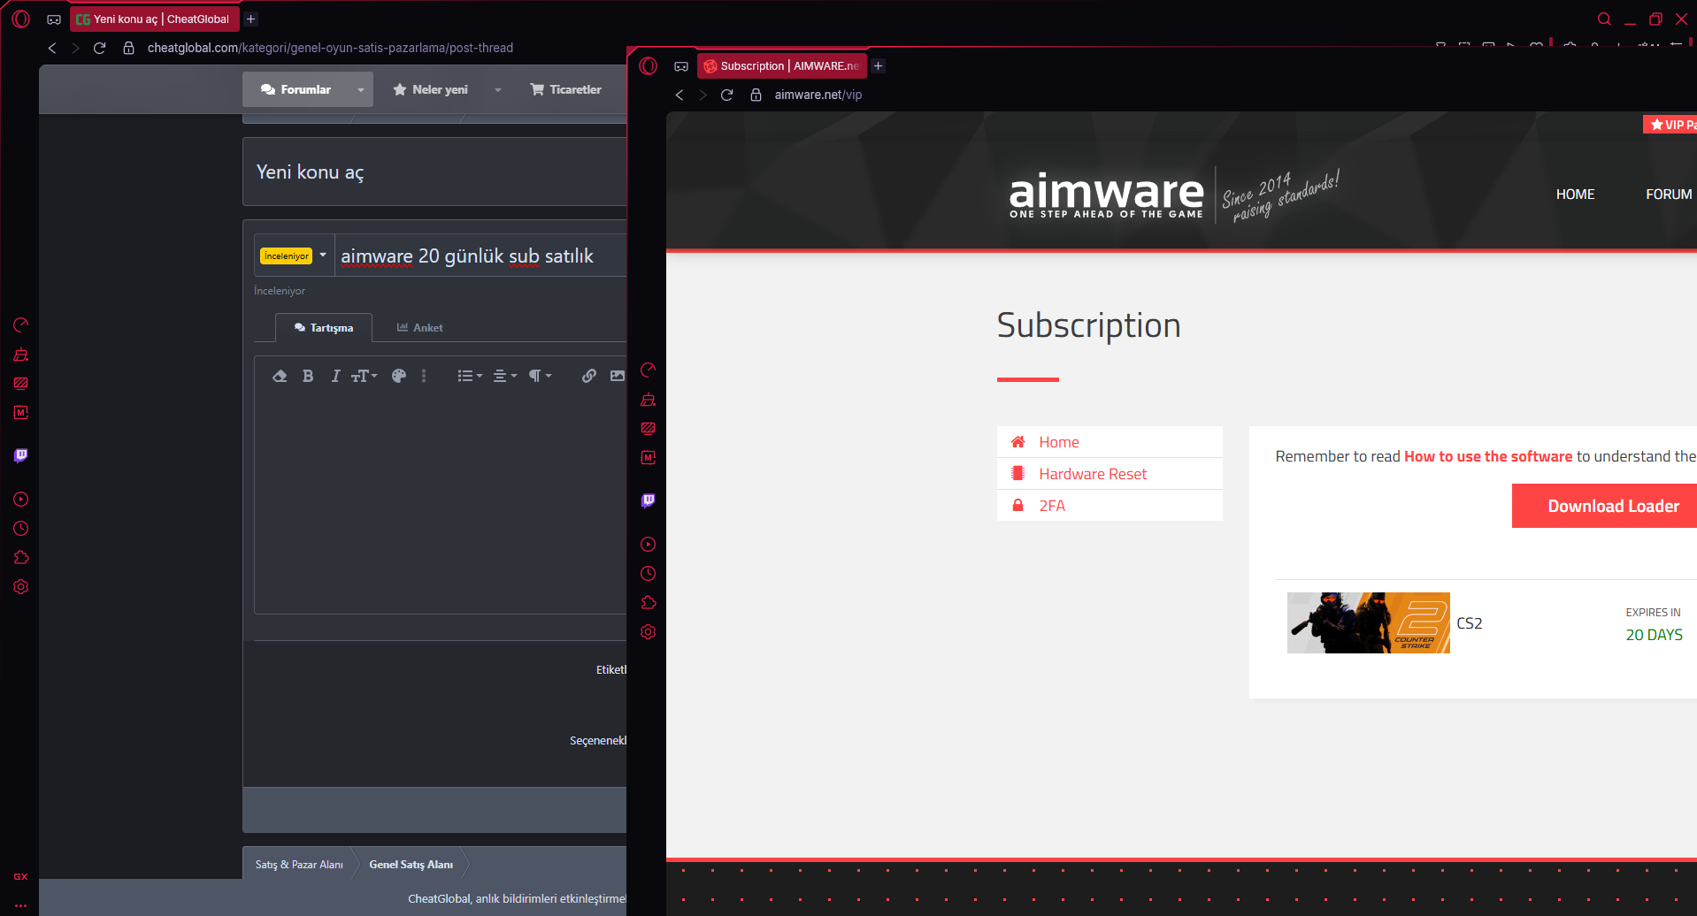Click the 'Satış & Pazar Alanı' breadcrumb
Viewport: 1697px width, 916px height.
coord(299,865)
